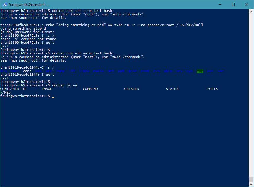Click the 'PORTS' column header
The width and height of the screenshot is (254, 187).
pos(212,89)
